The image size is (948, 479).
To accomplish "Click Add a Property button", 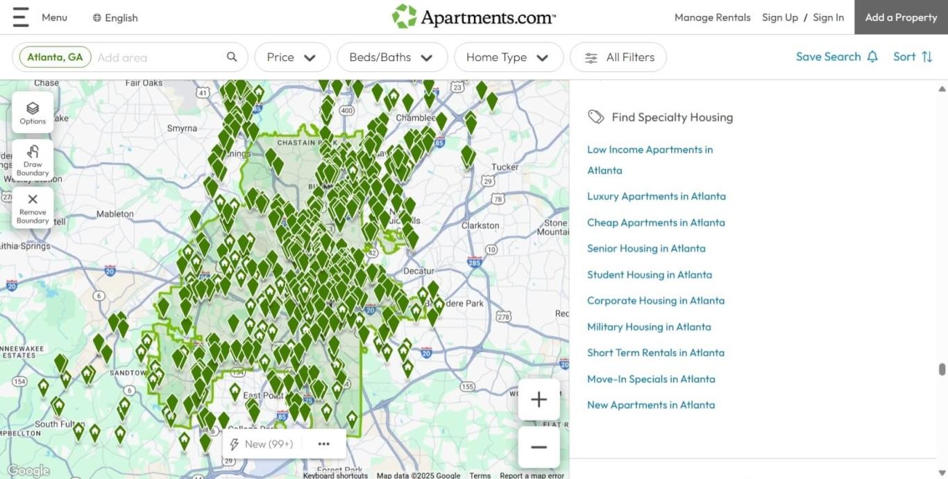I will (x=900, y=17).
